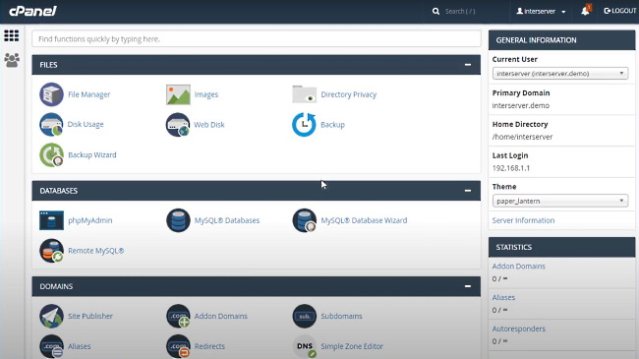Viewport: 639px width, 359px height.
Task: Open the Current User dropdown
Action: [x=560, y=74]
